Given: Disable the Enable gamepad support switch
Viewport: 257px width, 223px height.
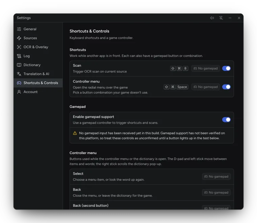Looking at the screenshot, I should (x=226, y=120).
